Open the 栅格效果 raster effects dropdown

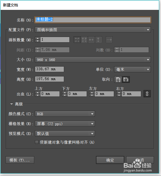click(65, 124)
